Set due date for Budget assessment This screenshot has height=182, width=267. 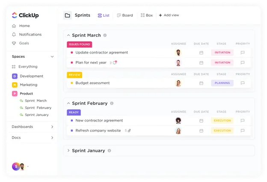(x=201, y=83)
